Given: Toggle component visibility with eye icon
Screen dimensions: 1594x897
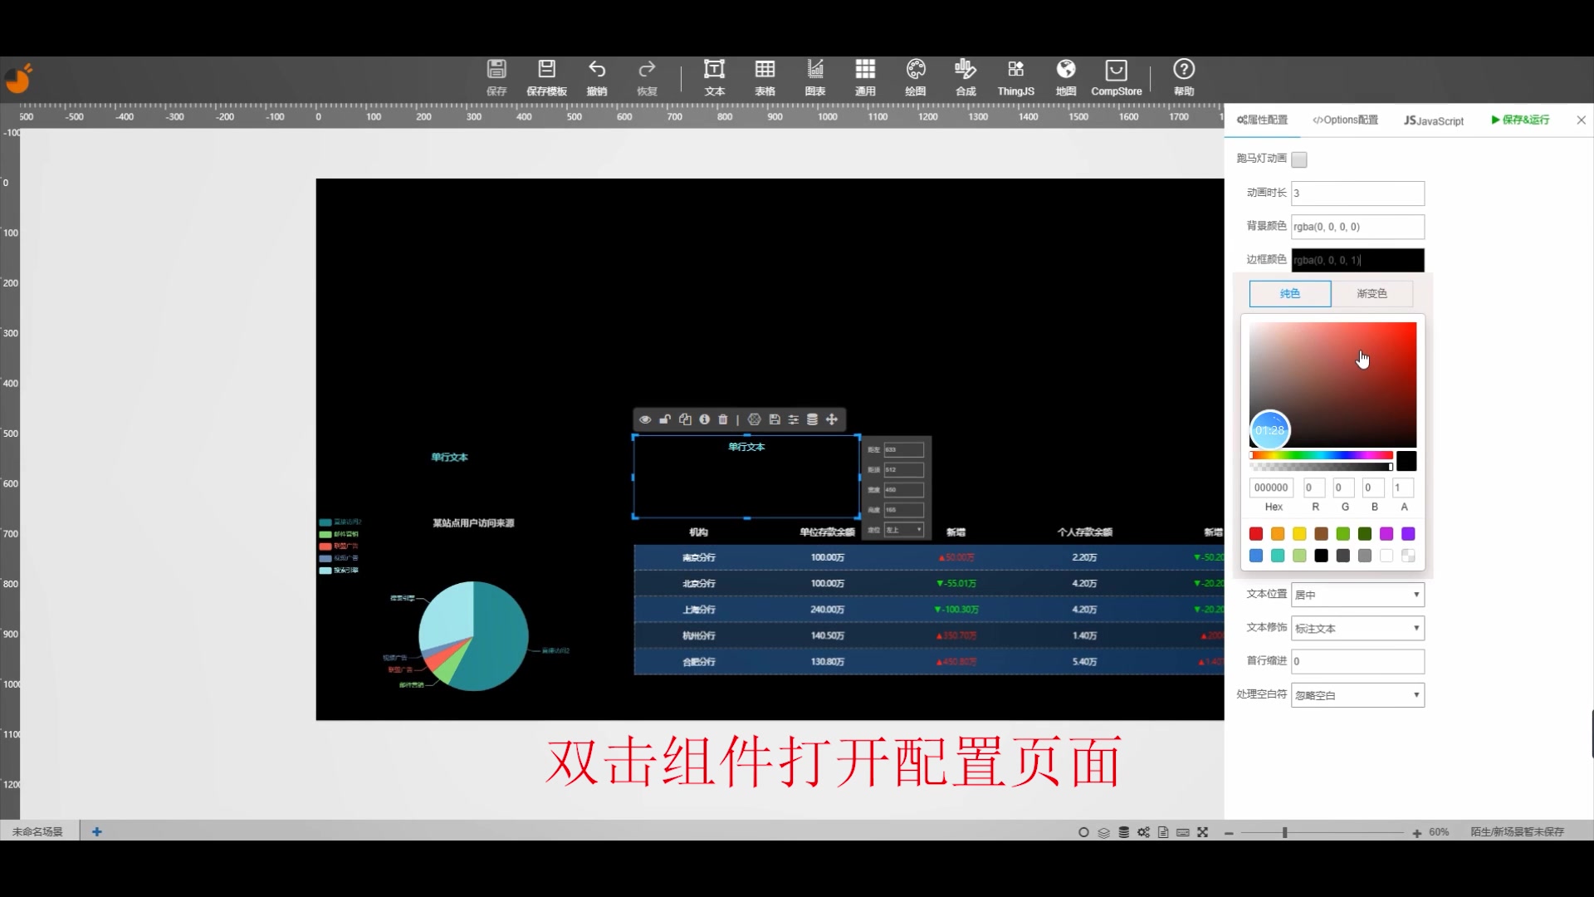Looking at the screenshot, I should point(645,419).
